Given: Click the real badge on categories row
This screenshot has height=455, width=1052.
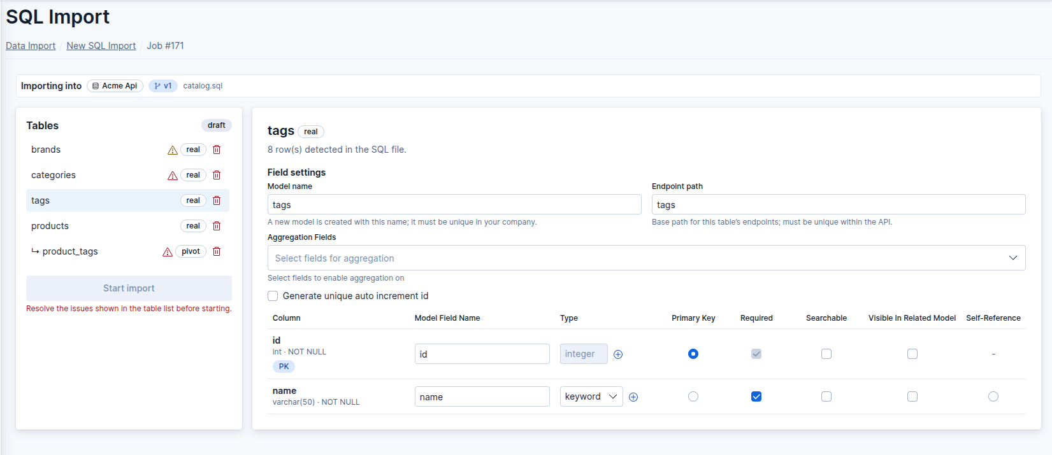Looking at the screenshot, I should (193, 175).
